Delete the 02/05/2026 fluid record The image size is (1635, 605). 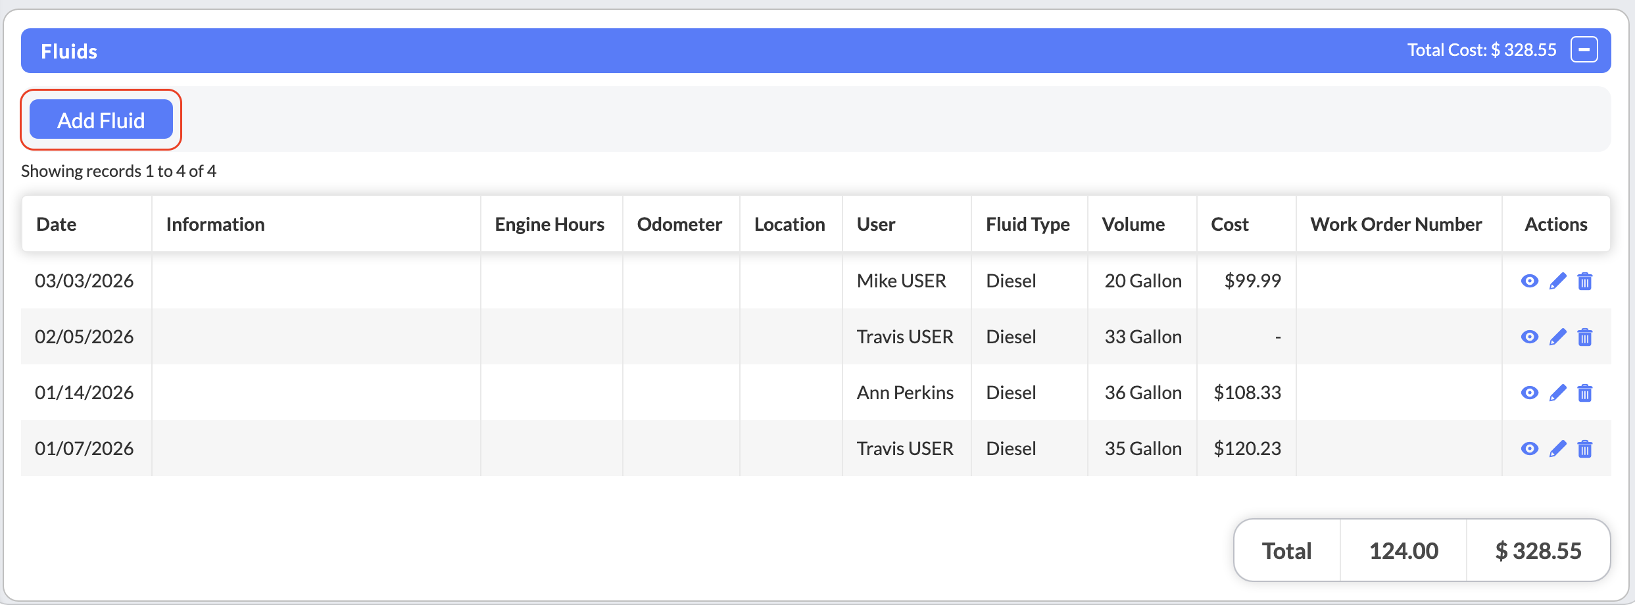[x=1585, y=337]
